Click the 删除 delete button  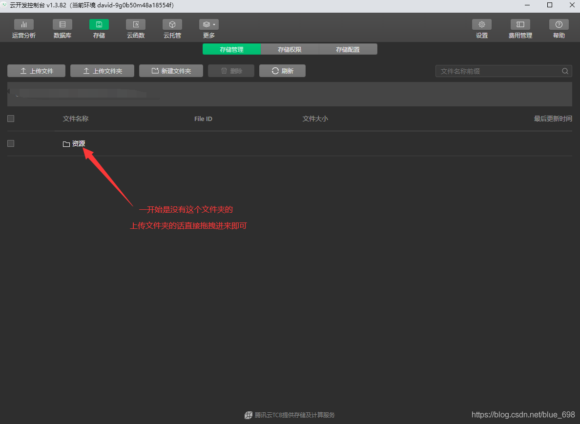pos(231,71)
